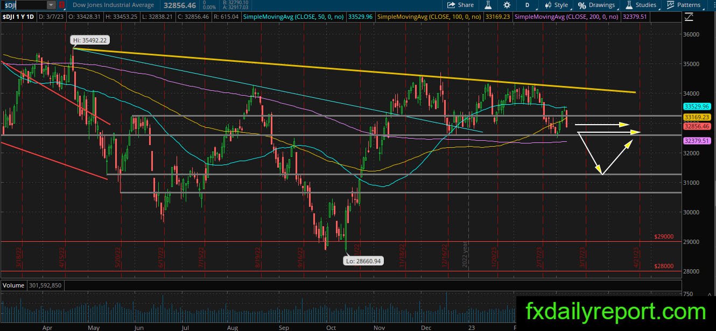
Task: Open the Style menu
Action: click(557, 5)
